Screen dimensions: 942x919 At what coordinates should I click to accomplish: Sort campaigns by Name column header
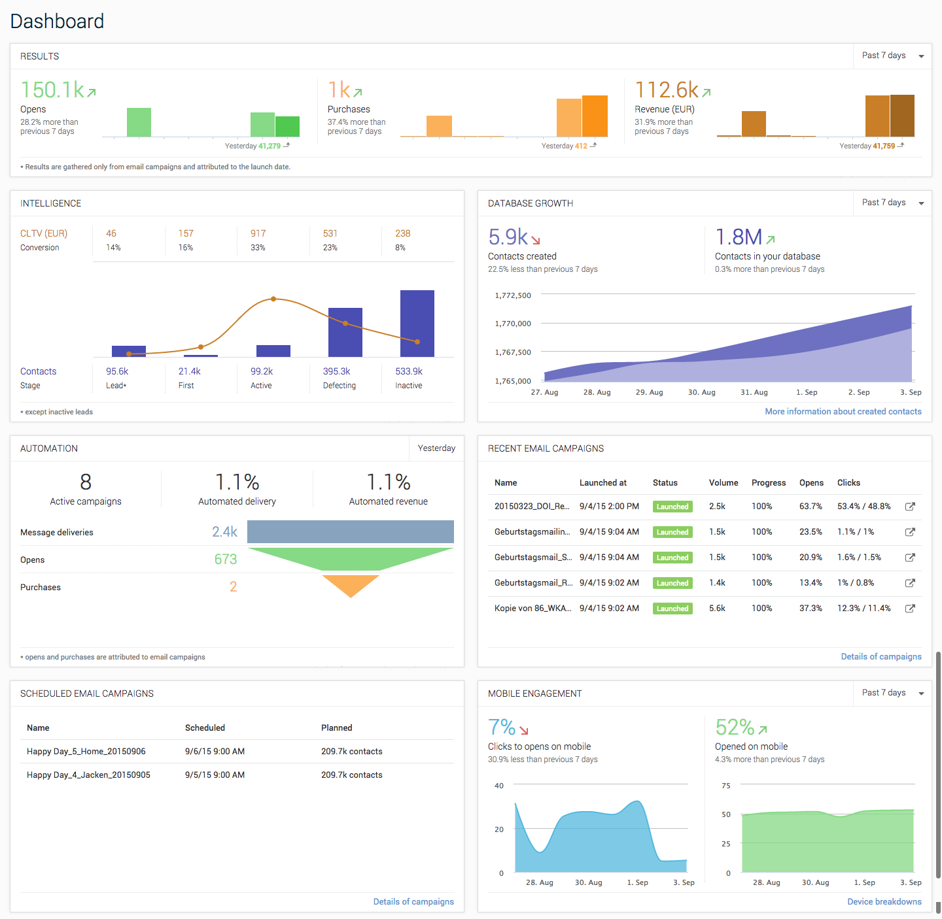click(506, 482)
